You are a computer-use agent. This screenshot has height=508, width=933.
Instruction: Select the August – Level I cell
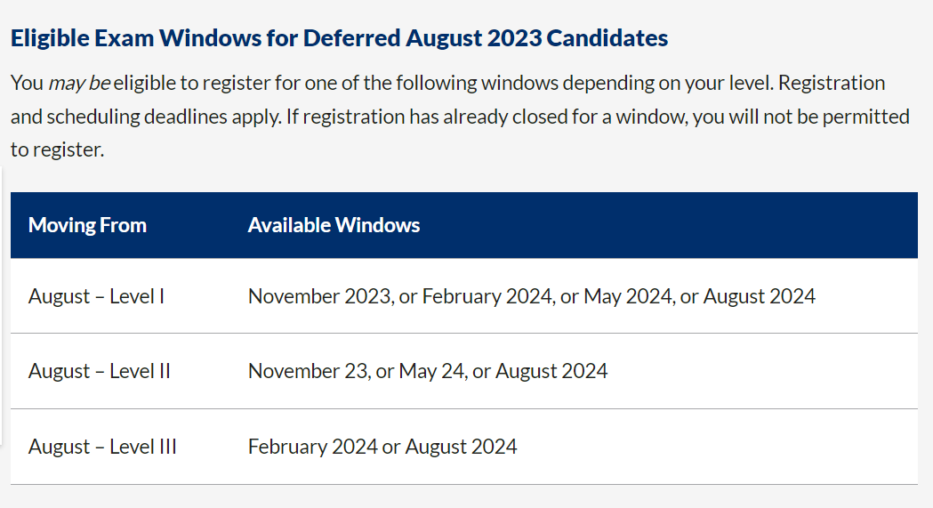point(96,296)
